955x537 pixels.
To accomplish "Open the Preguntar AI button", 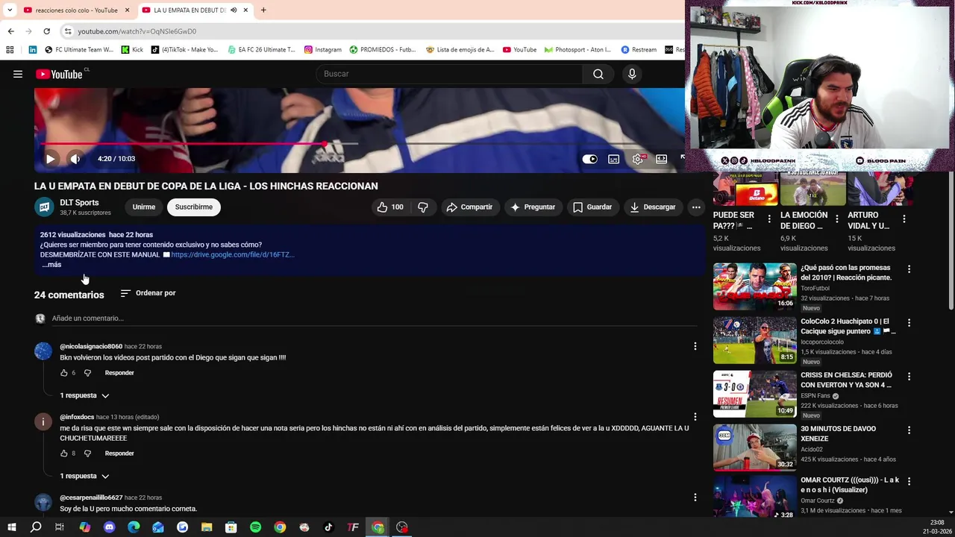I will pyautogui.click(x=532, y=207).
